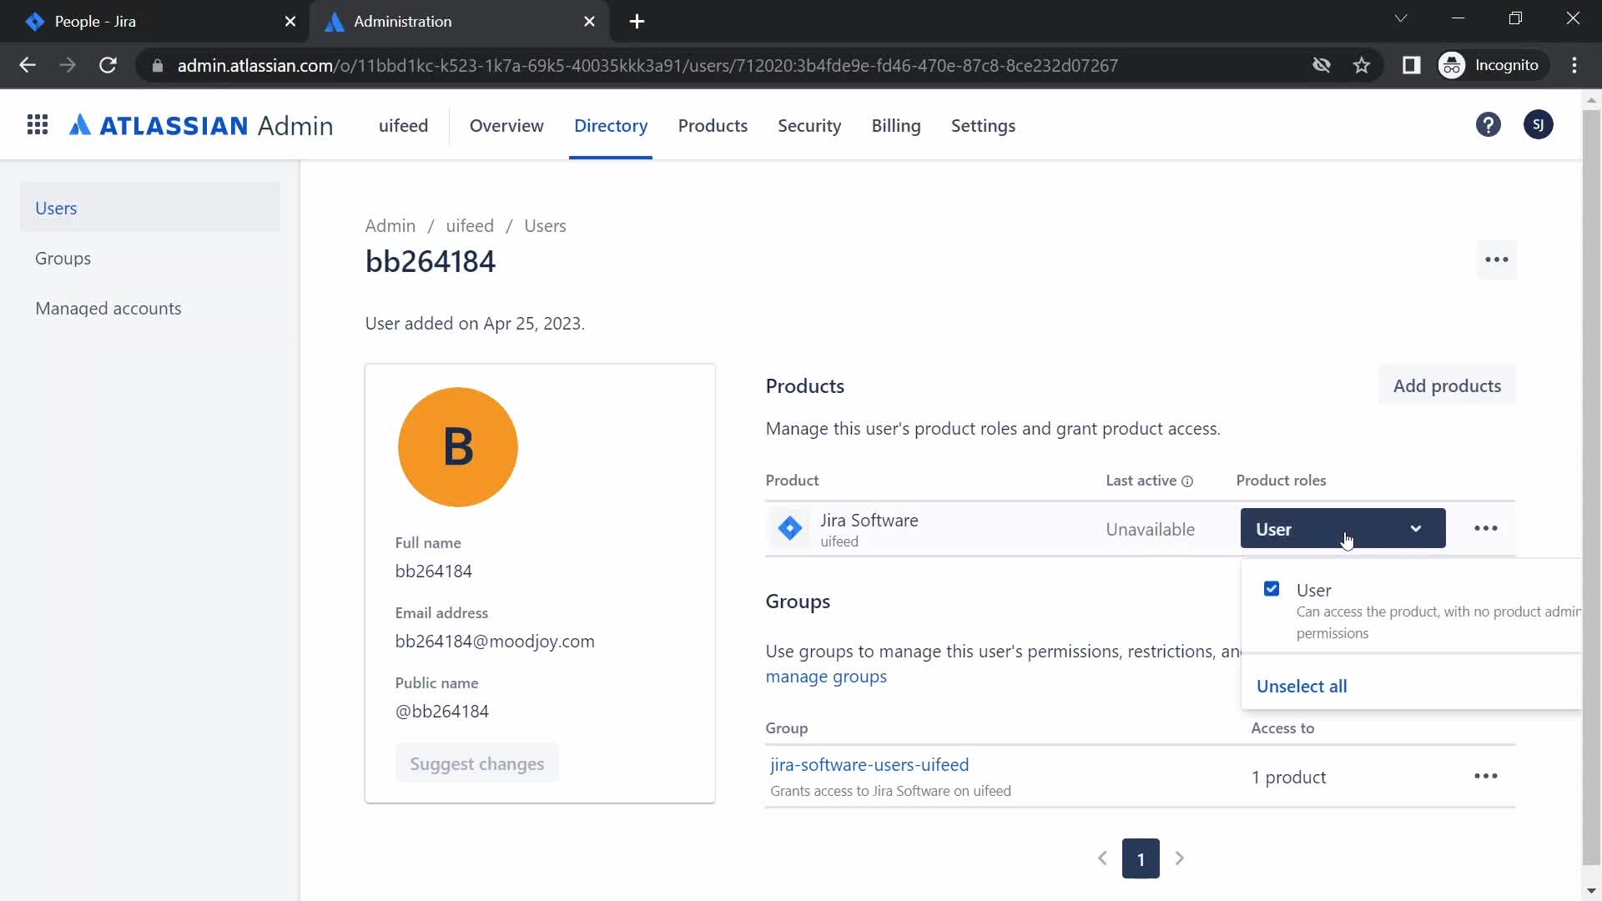The height and width of the screenshot is (901, 1602).
Task: Select page 1 in pagination
Action: tap(1141, 858)
